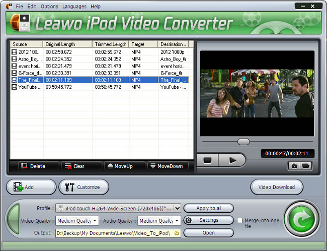Click the video preview frame
Image resolution: width=327 pixels, height=251 pixels.
257,93
